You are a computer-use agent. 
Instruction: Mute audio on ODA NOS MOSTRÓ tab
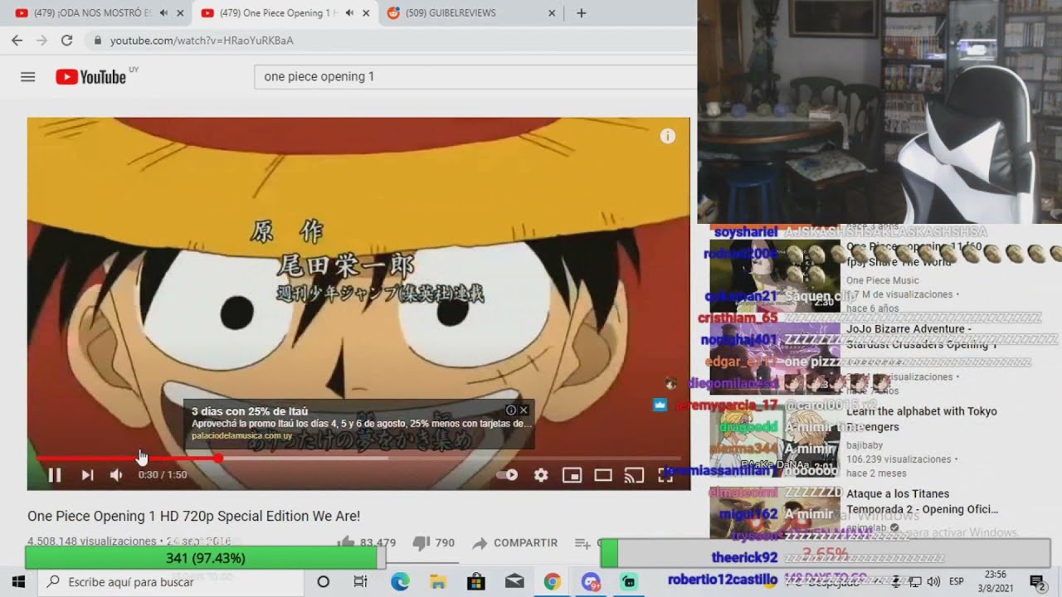tap(163, 13)
